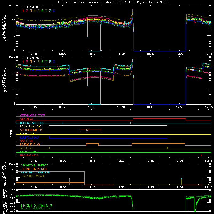Click the FRONT SEGMENTS livetime legend label

37,205
